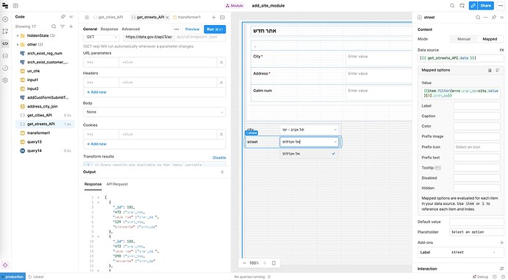
Task: Search the code list
Action: [54, 27]
